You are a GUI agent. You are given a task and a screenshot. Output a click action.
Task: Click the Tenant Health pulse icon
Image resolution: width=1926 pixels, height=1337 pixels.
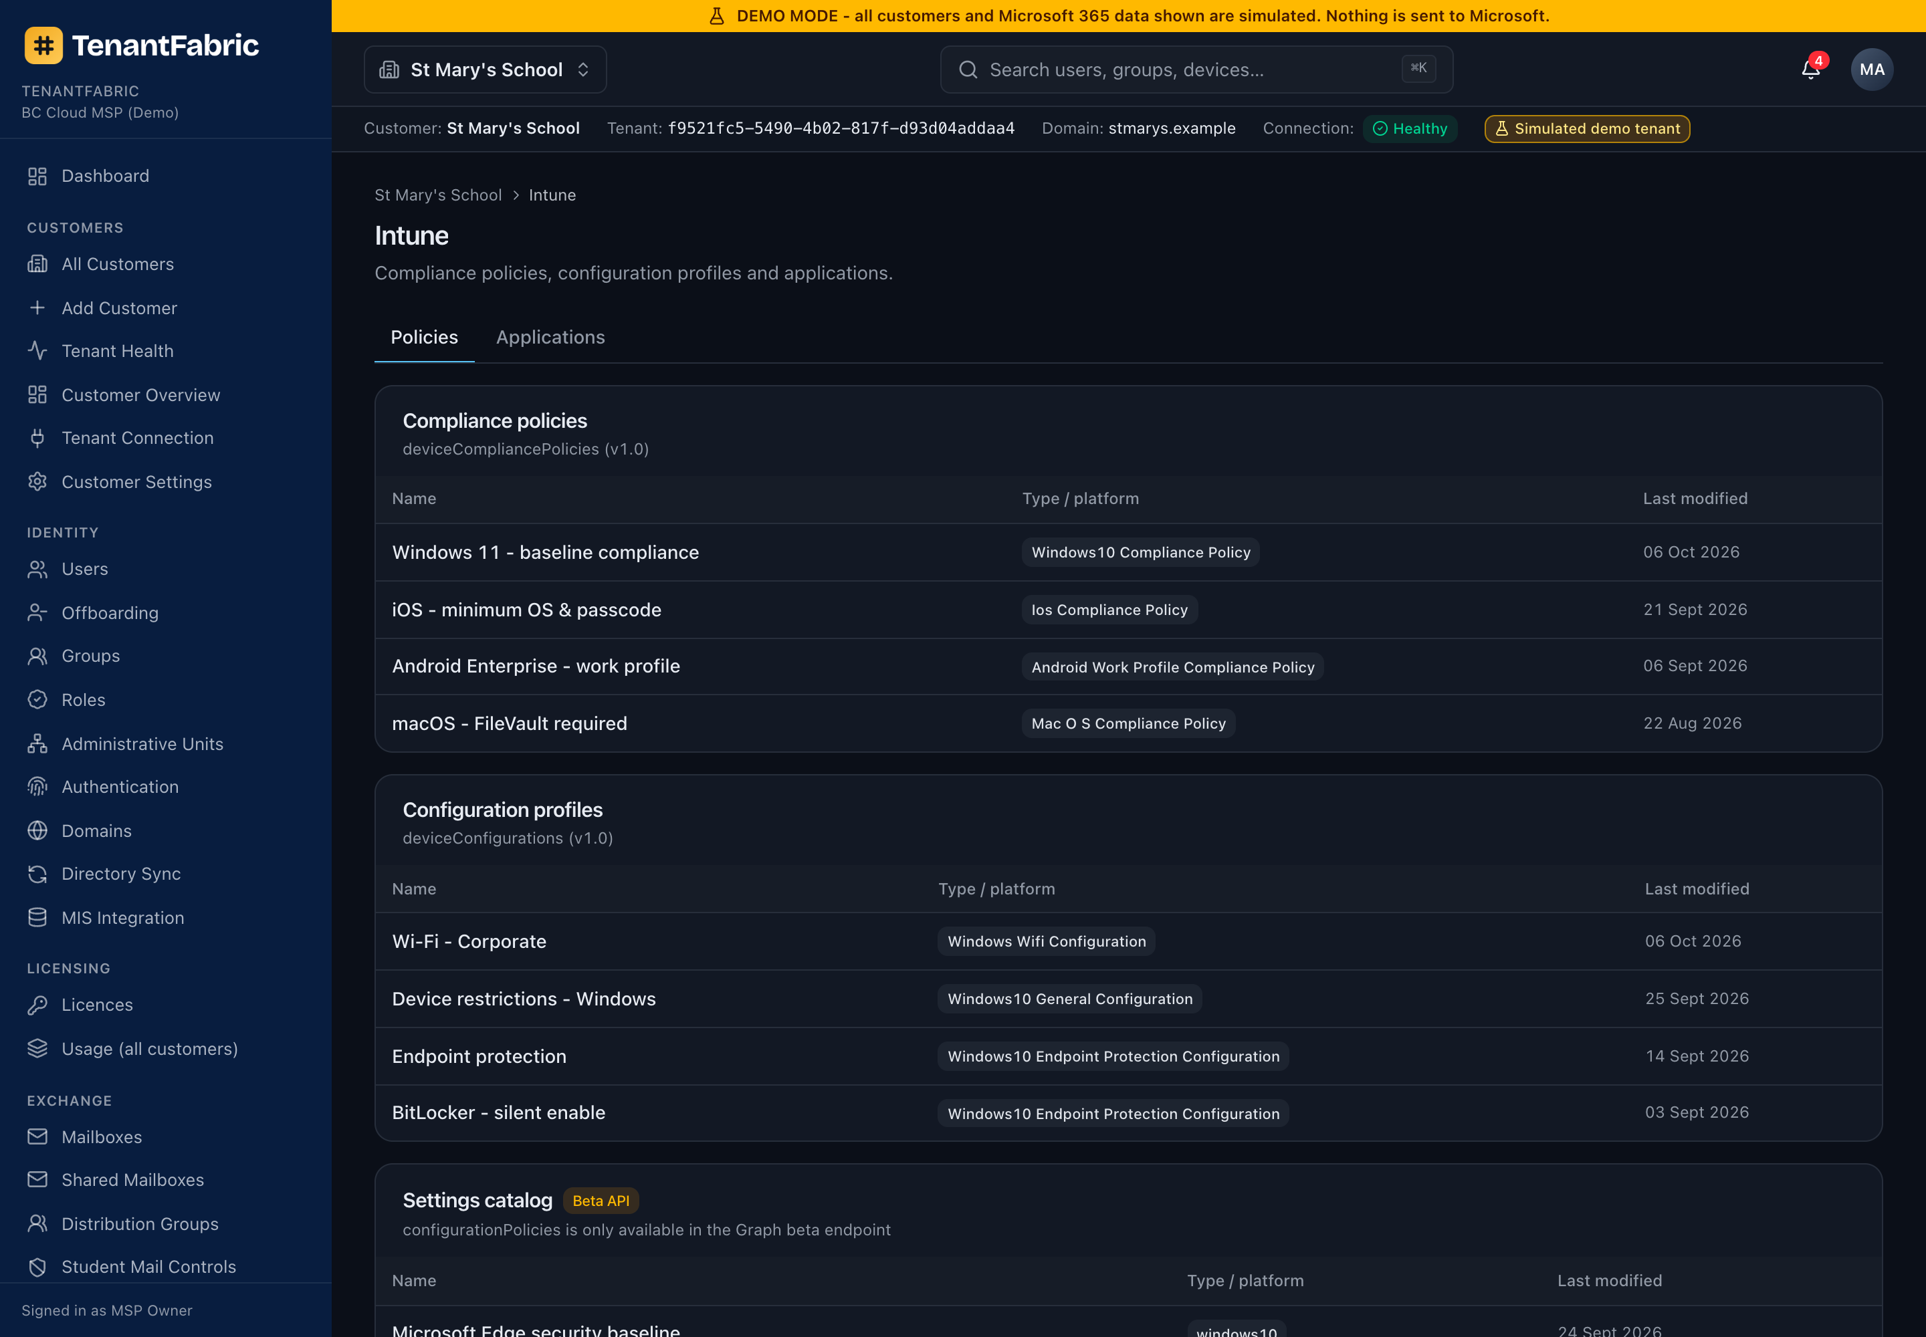coord(37,351)
